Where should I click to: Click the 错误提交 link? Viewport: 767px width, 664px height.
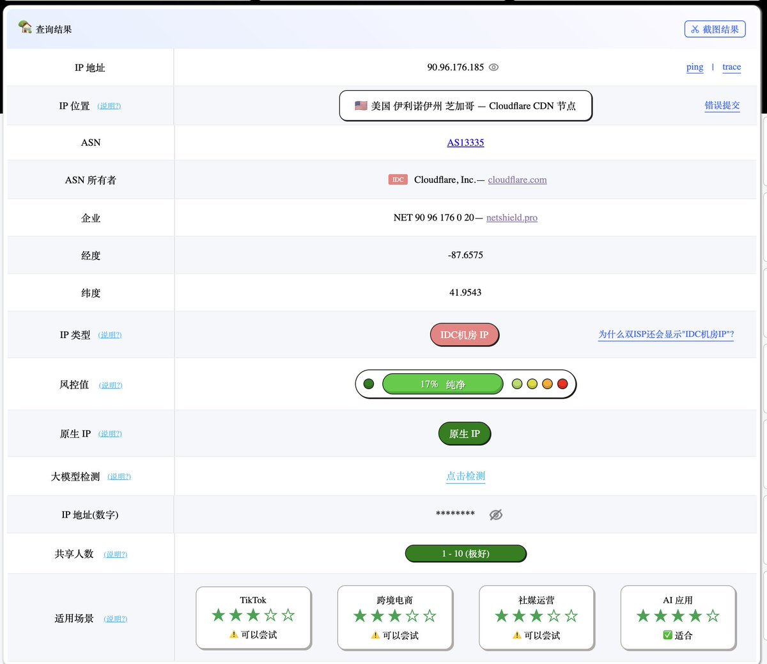[722, 105]
